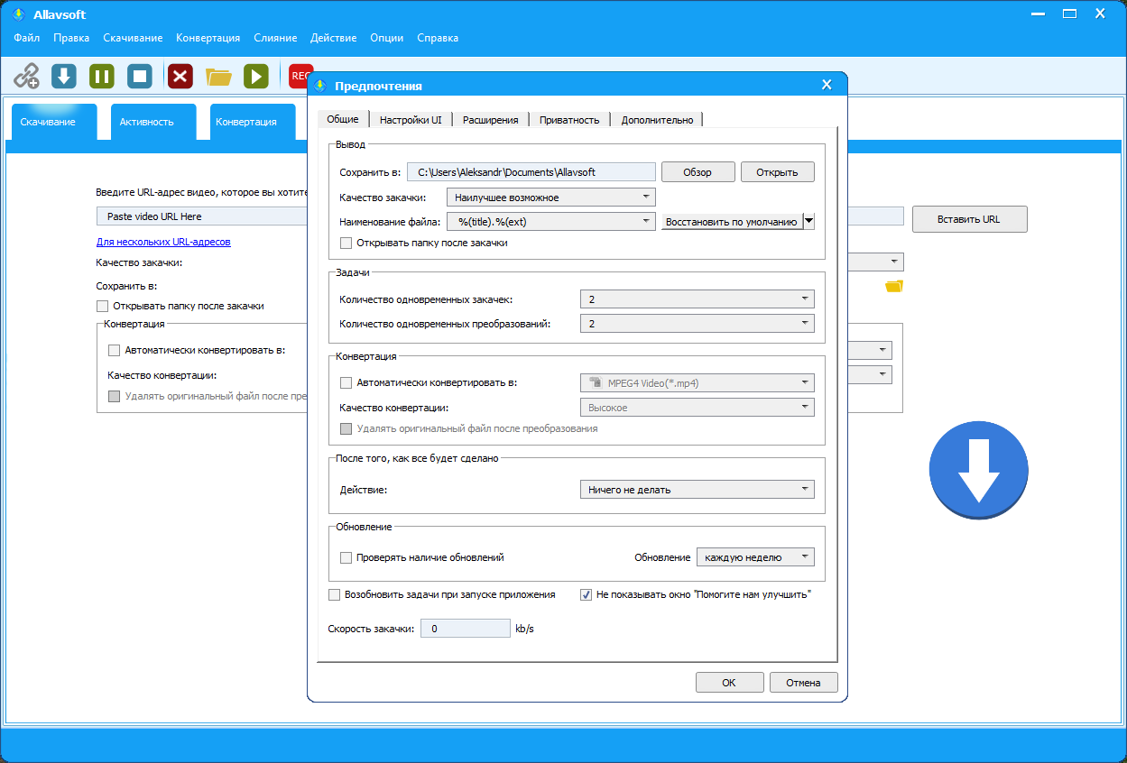Click the small yellow folder icon in main window
This screenshot has height=763, width=1127.
[x=894, y=287]
